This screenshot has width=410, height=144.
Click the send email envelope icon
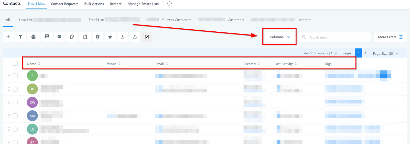[59, 37]
